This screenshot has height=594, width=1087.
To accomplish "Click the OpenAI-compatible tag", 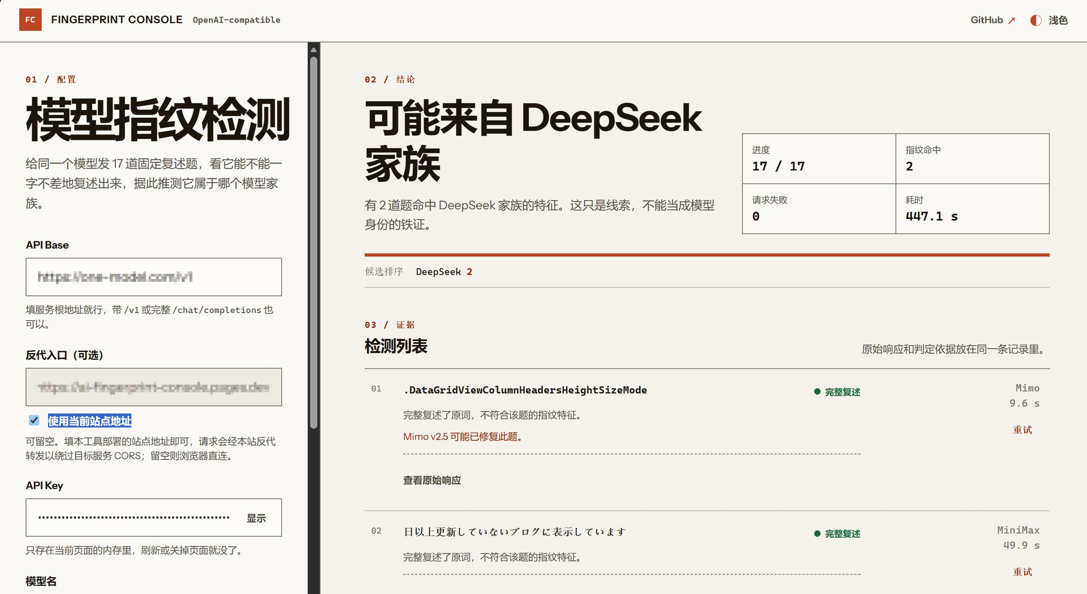I will (236, 20).
